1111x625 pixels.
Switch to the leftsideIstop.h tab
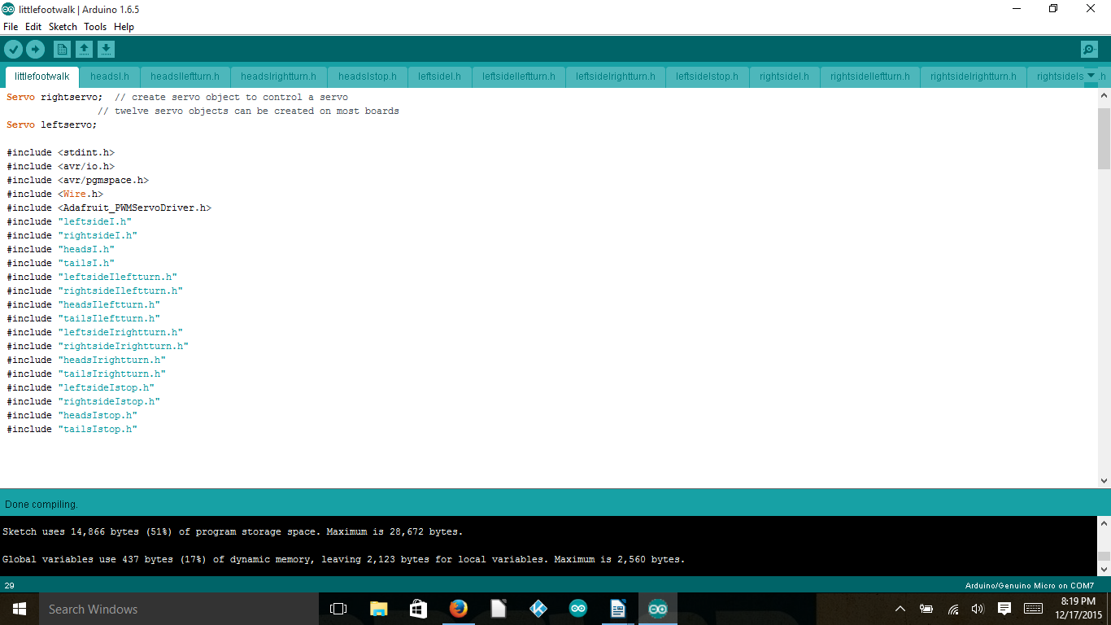pyautogui.click(x=707, y=76)
